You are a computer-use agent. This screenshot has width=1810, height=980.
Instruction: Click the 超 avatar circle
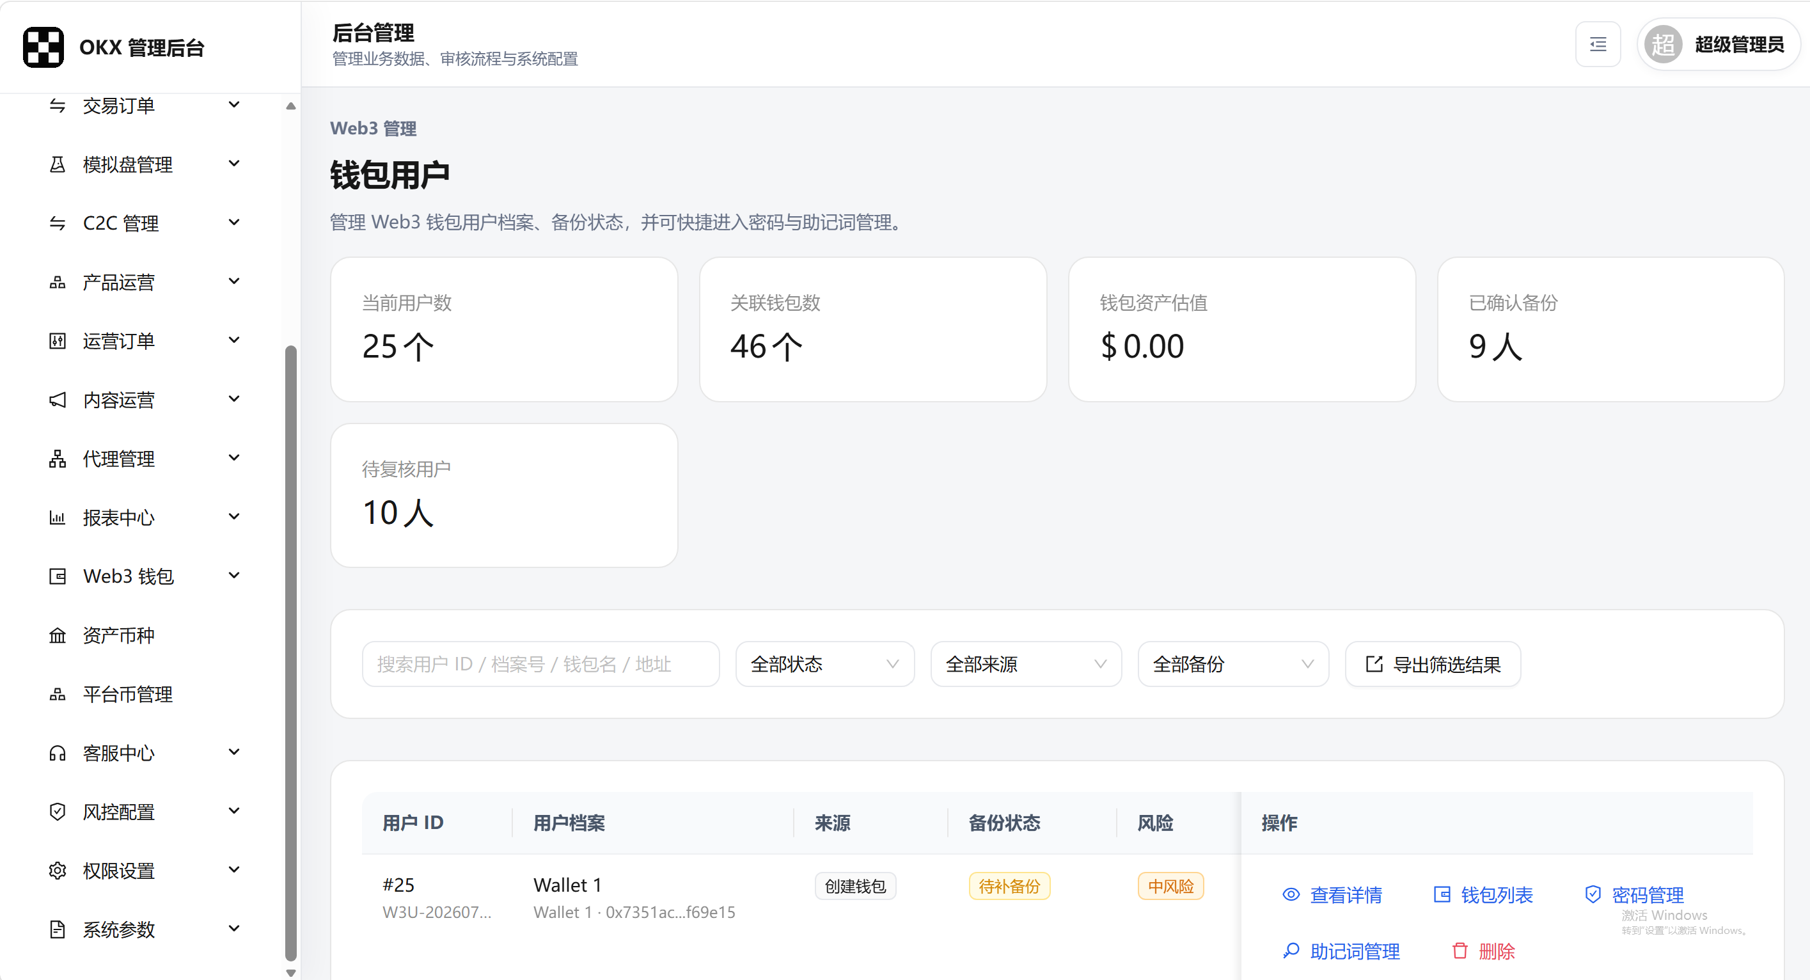(1662, 44)
